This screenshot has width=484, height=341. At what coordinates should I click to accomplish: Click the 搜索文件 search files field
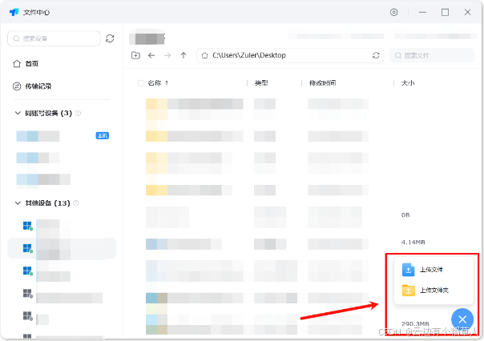(x=432, y=55)
